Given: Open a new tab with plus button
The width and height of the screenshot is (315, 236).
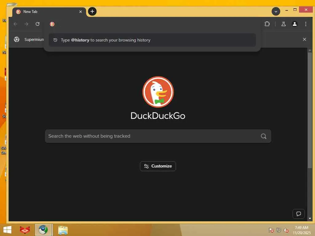Looking at the screenshot, I should coord(92,11).
